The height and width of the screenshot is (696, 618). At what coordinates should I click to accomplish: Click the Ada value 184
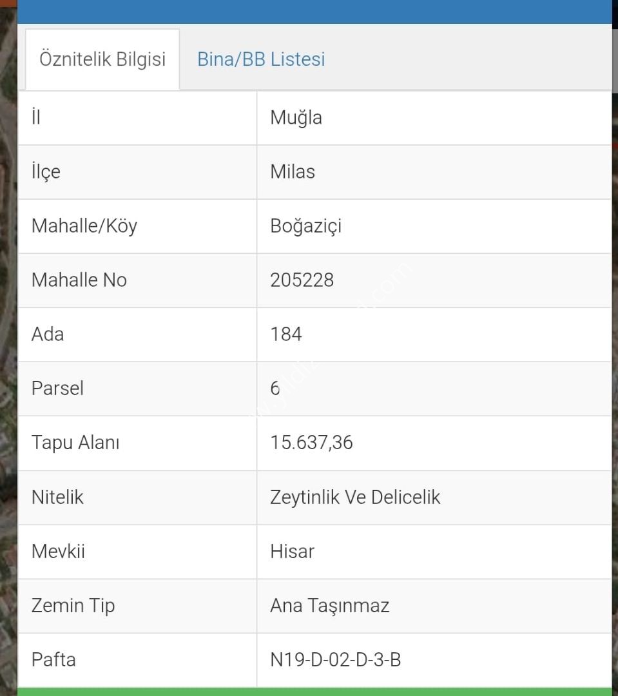pyautogui.click(x=286, y=334)
